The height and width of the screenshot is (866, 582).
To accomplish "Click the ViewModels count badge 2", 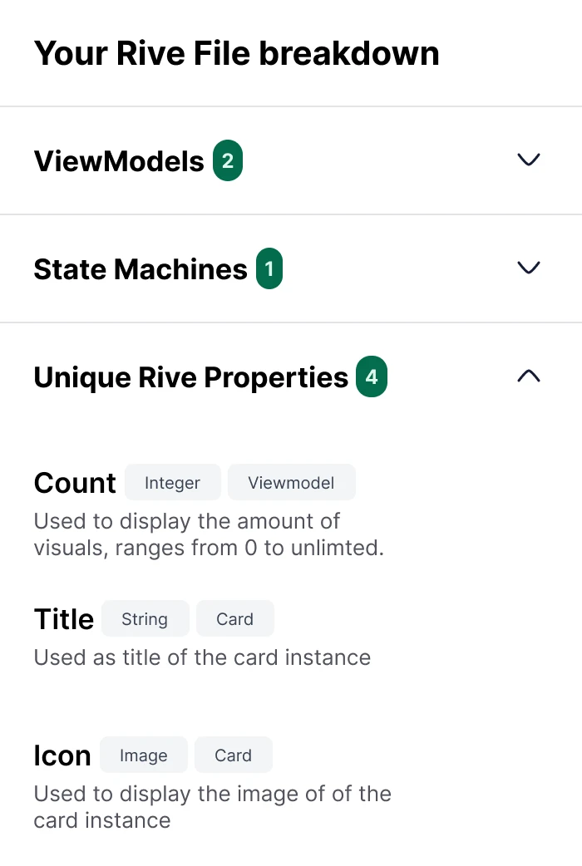I will (228, 161).
